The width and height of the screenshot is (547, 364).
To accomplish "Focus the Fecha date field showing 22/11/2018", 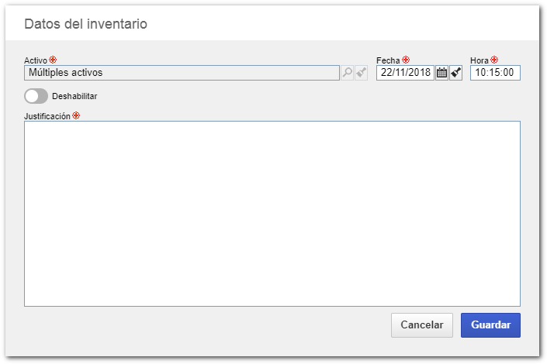I will tap(405, 73).
